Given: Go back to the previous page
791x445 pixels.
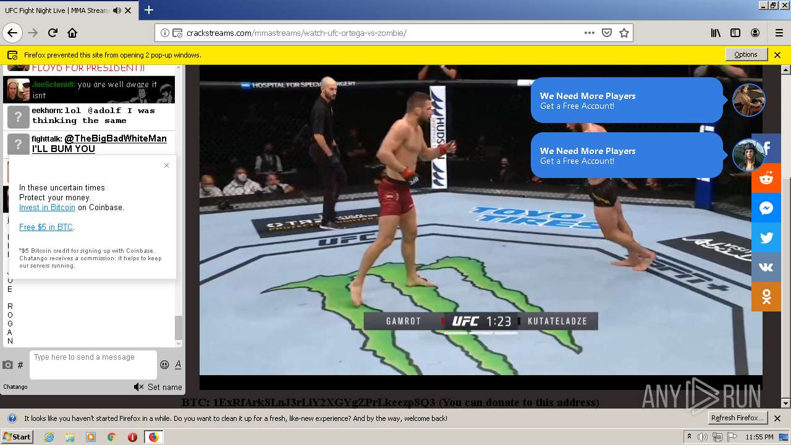Looking at the screenshot, I should click(12, 33).
